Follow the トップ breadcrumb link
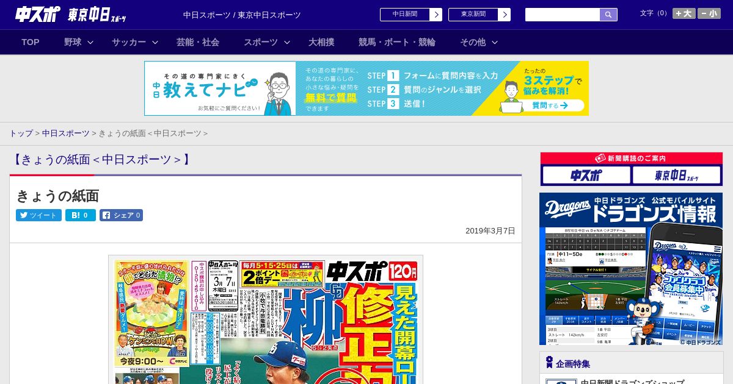 (x=21, y=133)
